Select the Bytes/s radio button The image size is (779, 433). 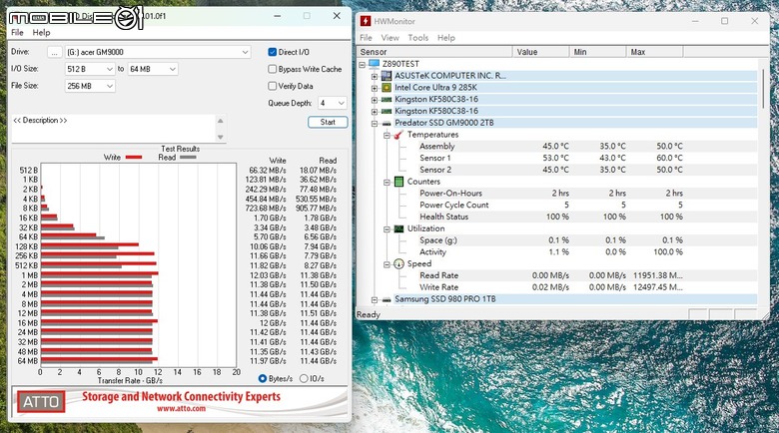tap(263, 378)
